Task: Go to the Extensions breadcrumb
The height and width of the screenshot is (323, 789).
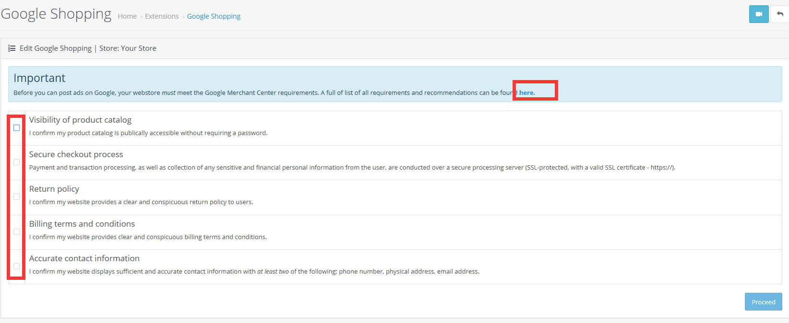Action: [162, 16]
